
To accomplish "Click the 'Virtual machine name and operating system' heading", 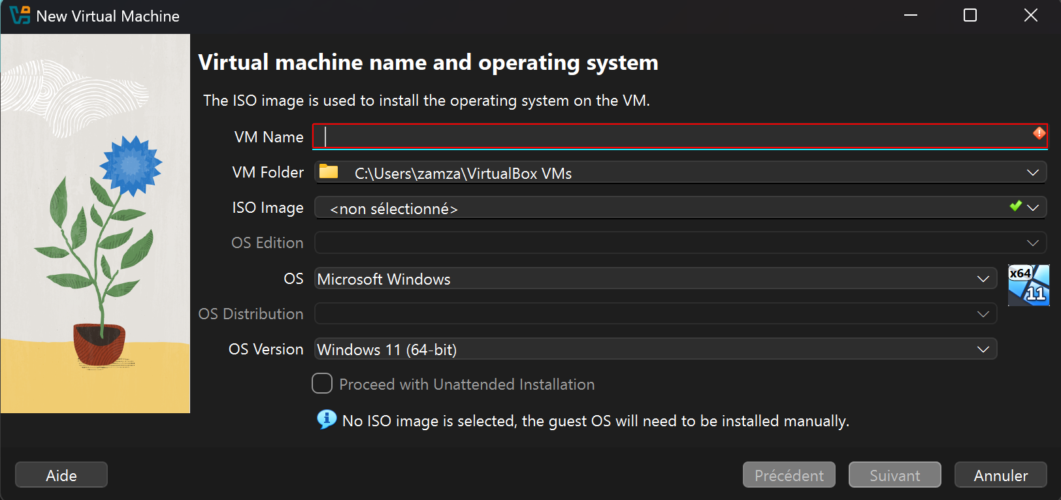I will (428, 63).
